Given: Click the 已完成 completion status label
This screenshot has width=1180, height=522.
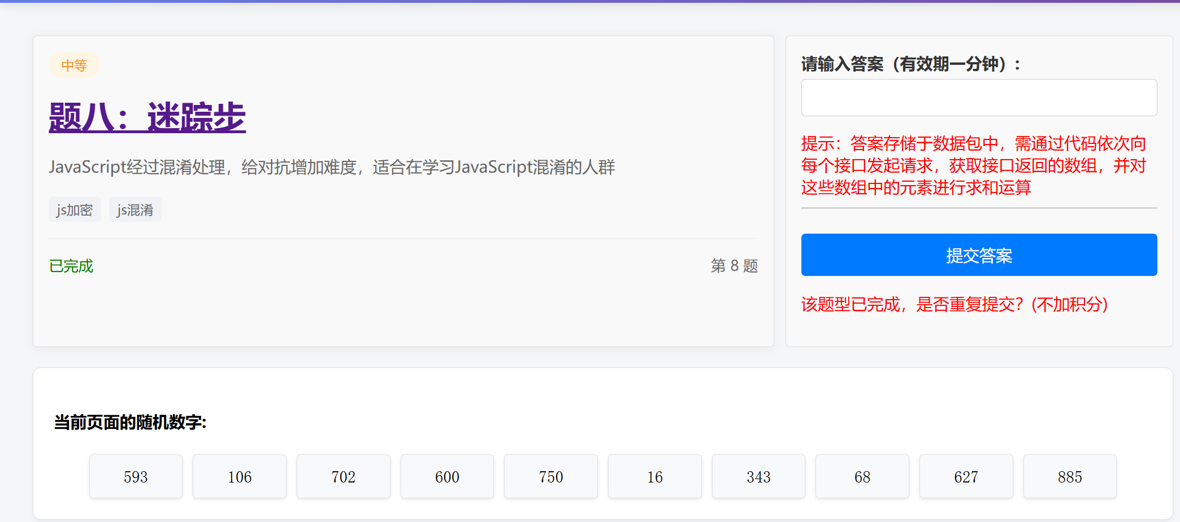Looking at the screenshot, I should tap(71, 266).
